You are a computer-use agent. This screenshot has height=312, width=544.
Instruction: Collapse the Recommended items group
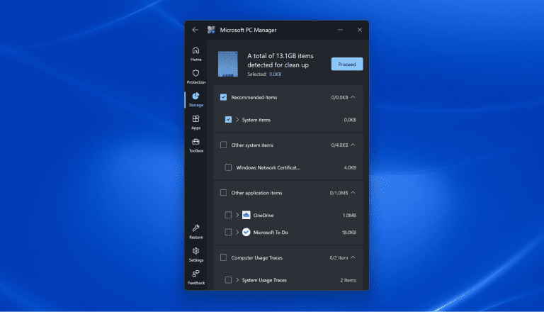pos(353,96)
